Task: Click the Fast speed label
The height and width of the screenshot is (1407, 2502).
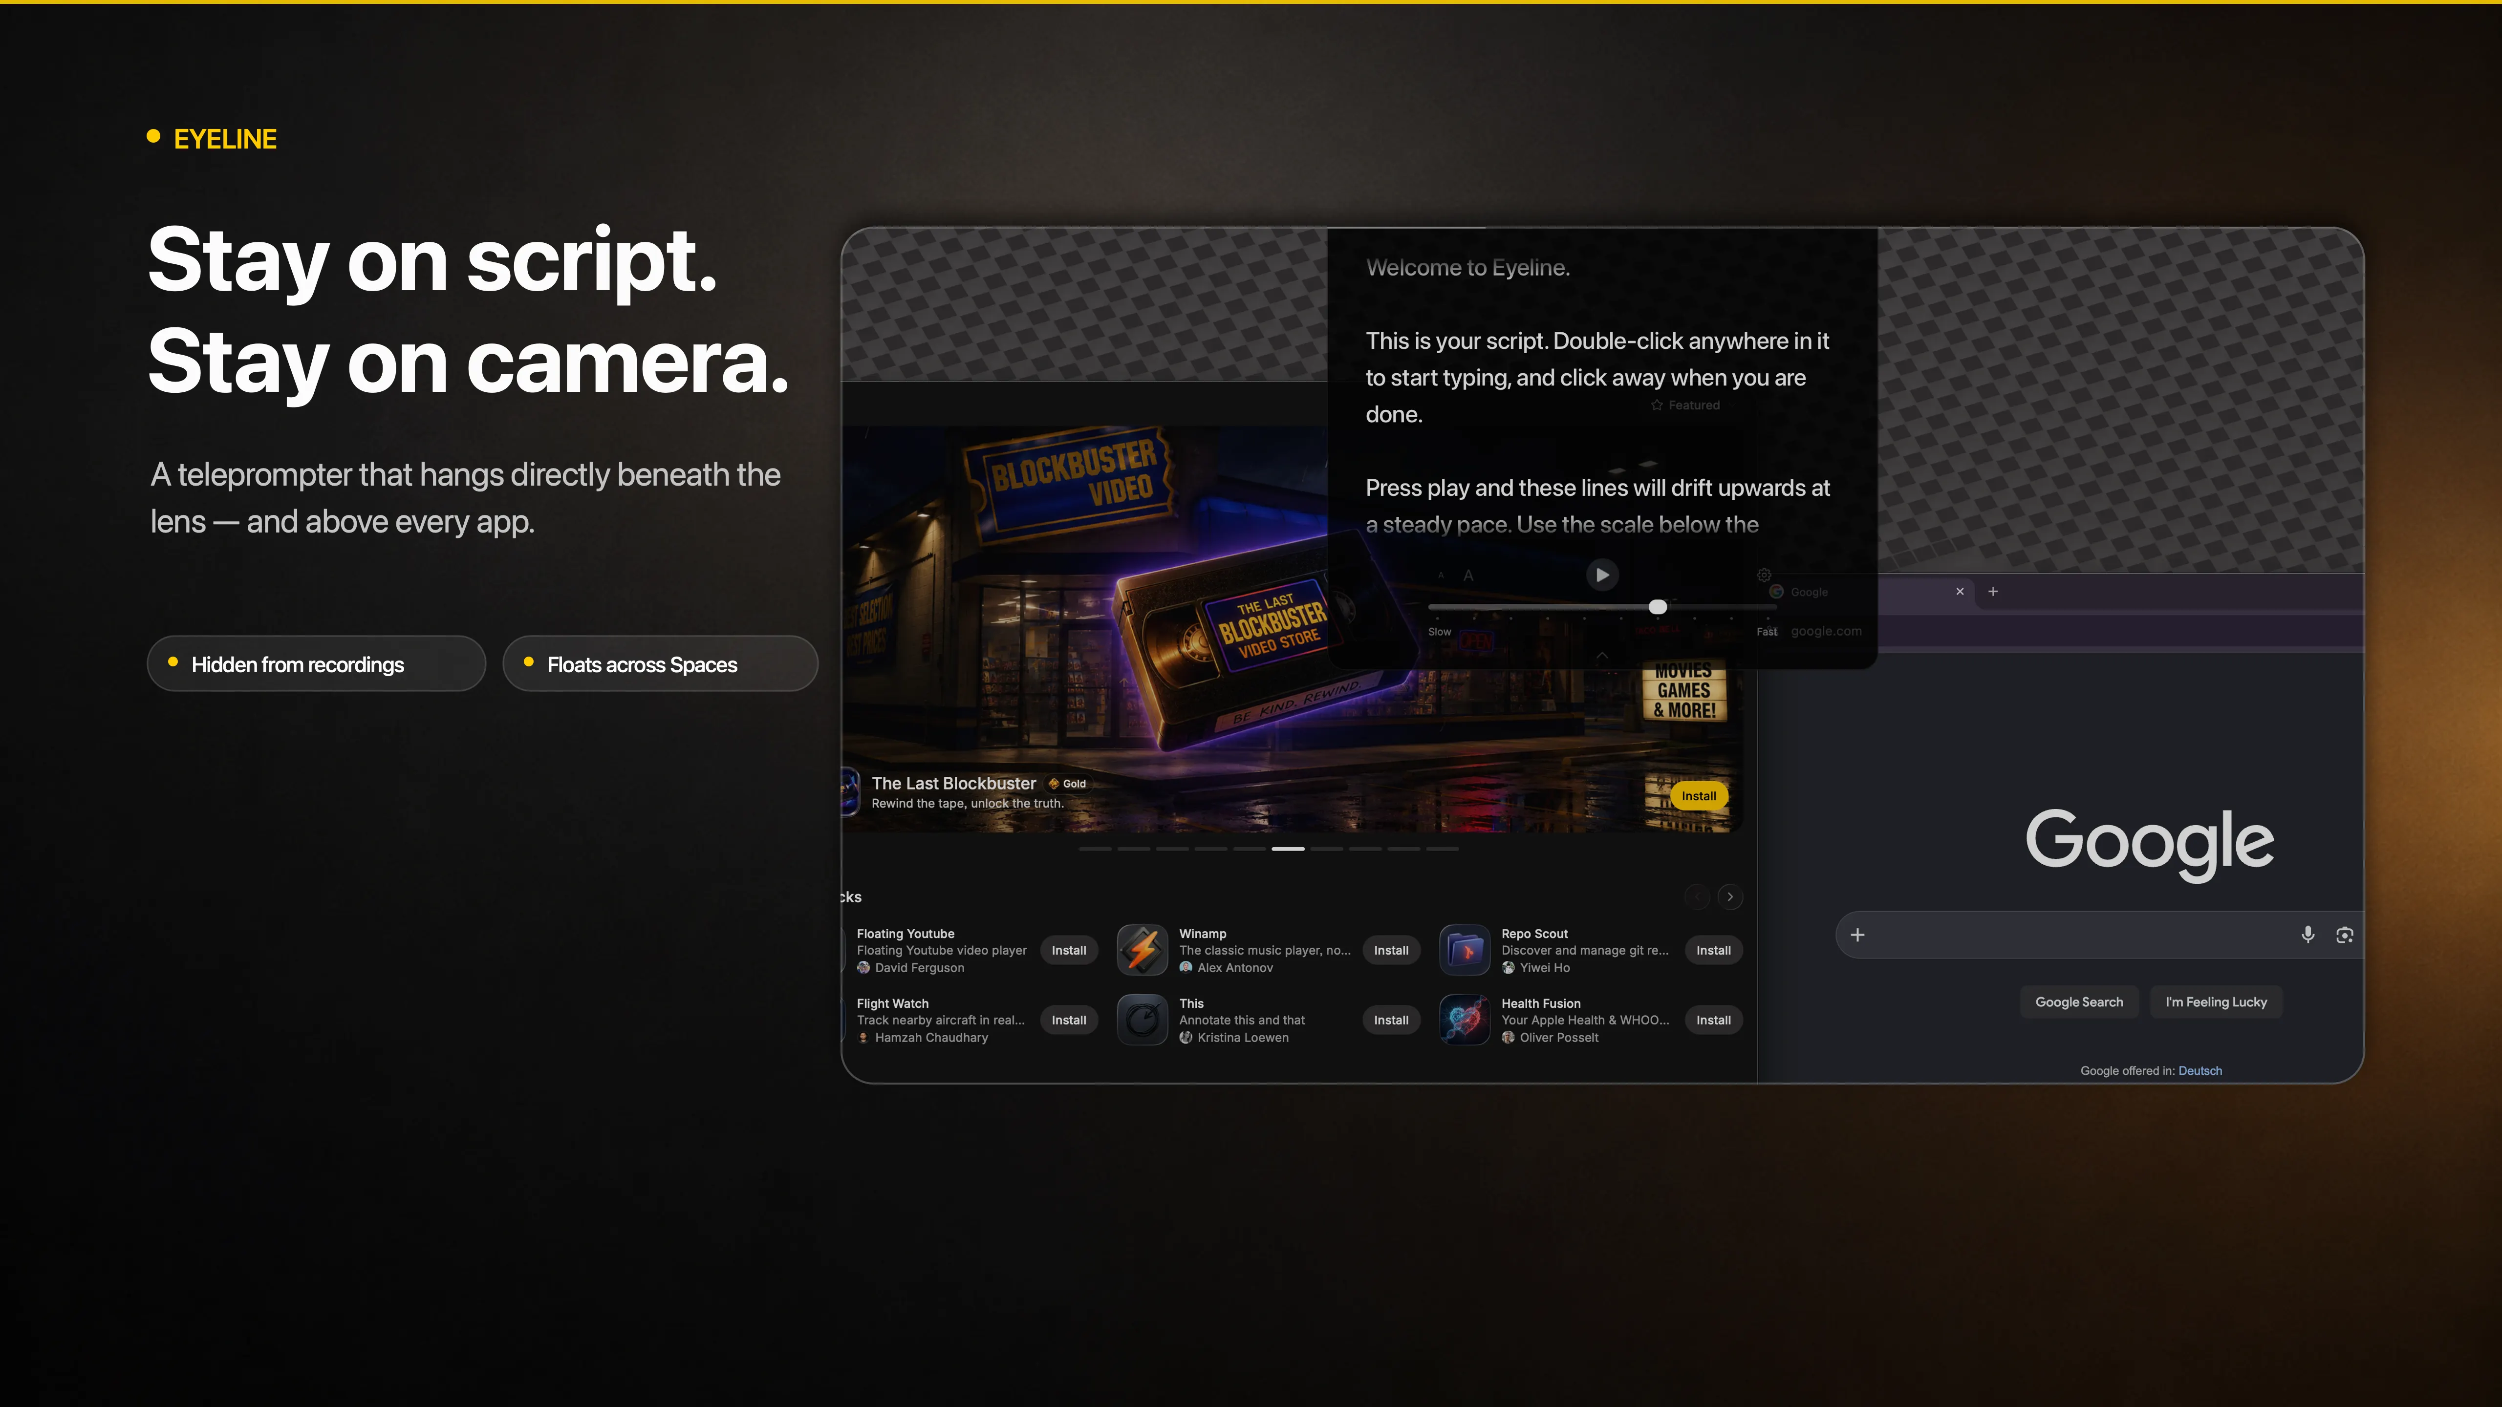Action: (1767, 632)
